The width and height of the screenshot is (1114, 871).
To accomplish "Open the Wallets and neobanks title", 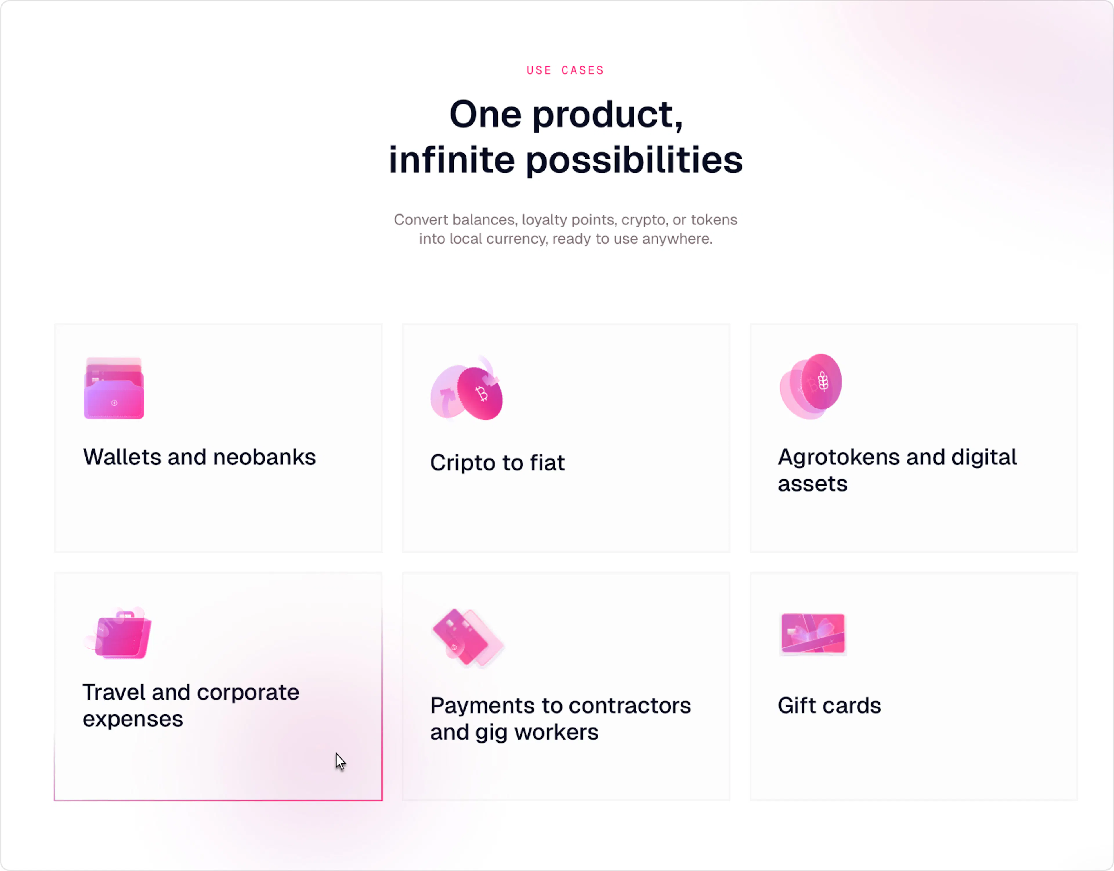I will pos(199,457).
